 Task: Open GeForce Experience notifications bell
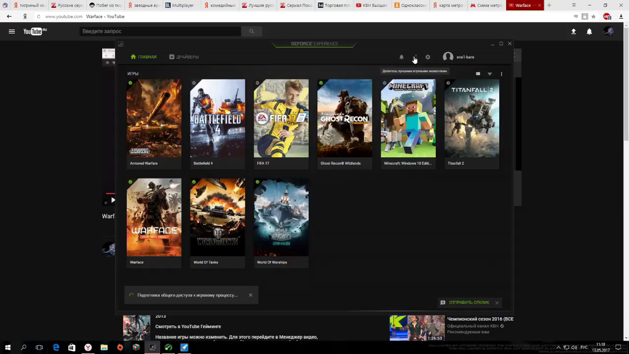click(401, 57)
